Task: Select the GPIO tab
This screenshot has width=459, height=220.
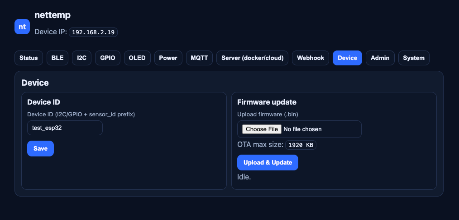Action: 108,58
